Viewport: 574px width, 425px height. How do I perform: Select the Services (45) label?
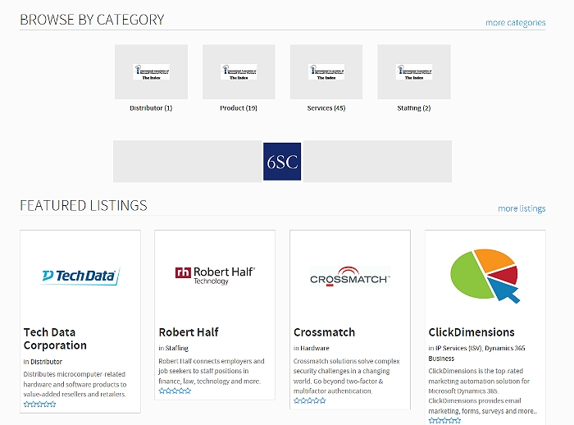coord(326,108)
